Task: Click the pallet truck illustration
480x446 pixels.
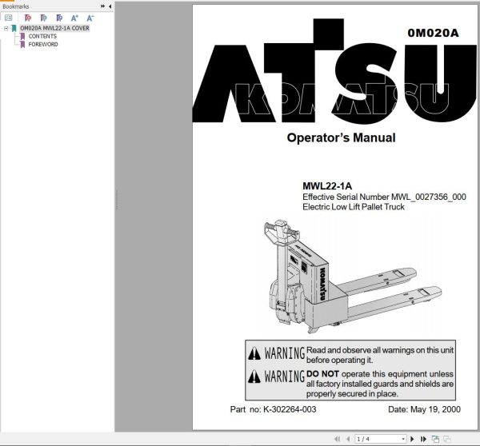Action: (352, 277)
